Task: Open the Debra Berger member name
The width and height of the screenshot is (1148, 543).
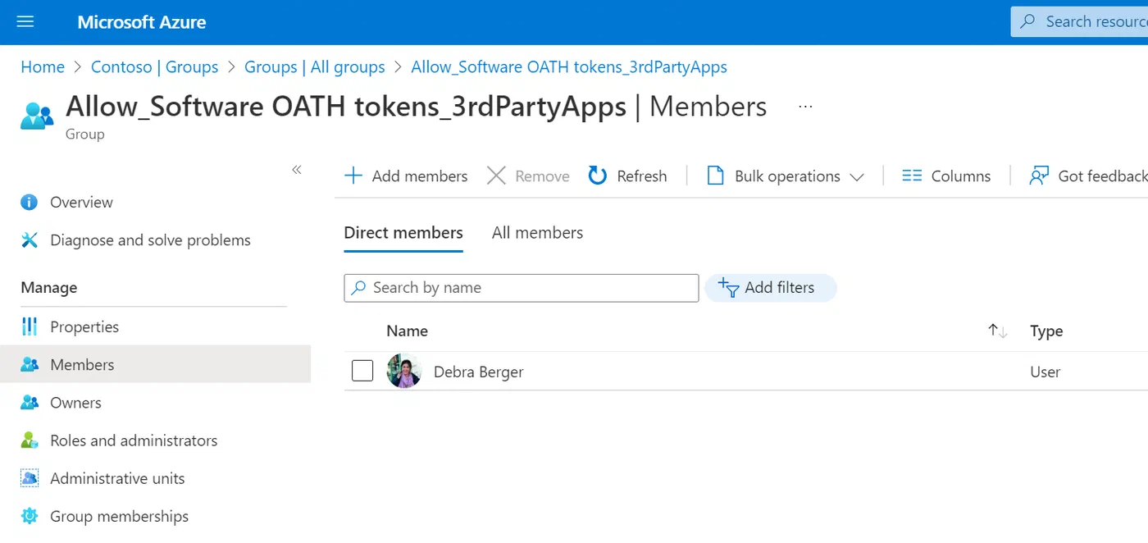Action: tap(479, 372)
